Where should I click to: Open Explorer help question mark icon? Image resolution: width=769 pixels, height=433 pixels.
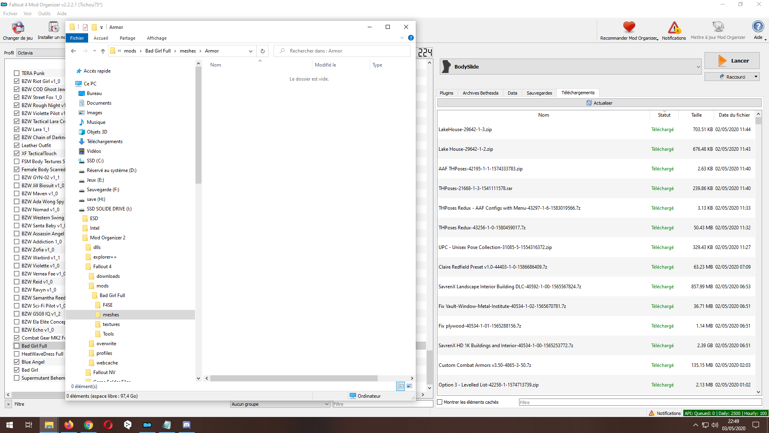411,38
